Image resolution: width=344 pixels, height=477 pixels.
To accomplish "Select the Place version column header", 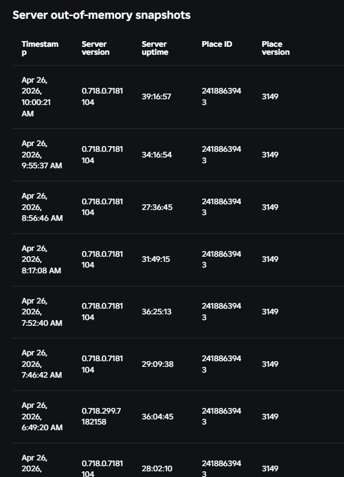I will point(276,48).
